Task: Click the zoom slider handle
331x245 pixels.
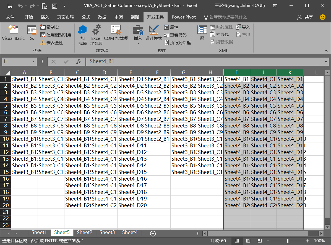Action: pyautogui.click(x=288, y=241)
